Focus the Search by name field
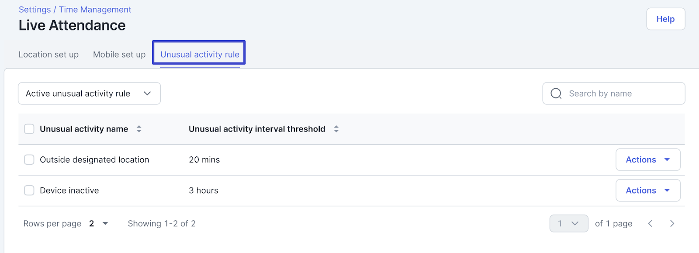699x253 pixels. point(620,94)
